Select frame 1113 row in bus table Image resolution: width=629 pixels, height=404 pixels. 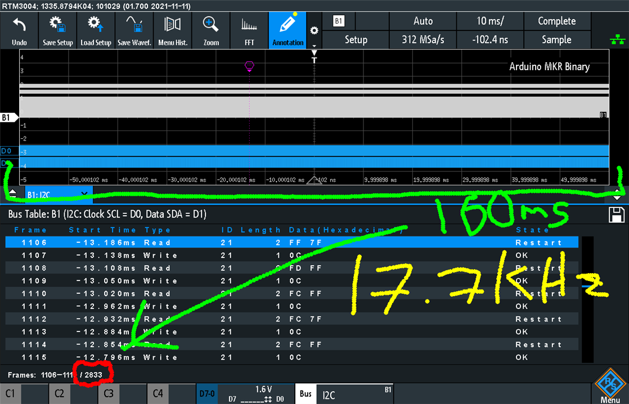tap(291, 332)
